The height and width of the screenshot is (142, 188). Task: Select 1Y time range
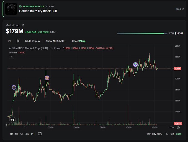click(32, 134)
